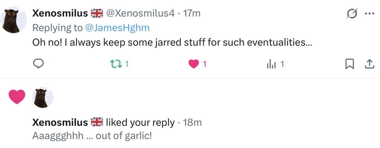Image resolution: width=380 pixels, height=148 pixels.
Task: Click the Xenosmilus display name in tweet
Action: point(60,13)
